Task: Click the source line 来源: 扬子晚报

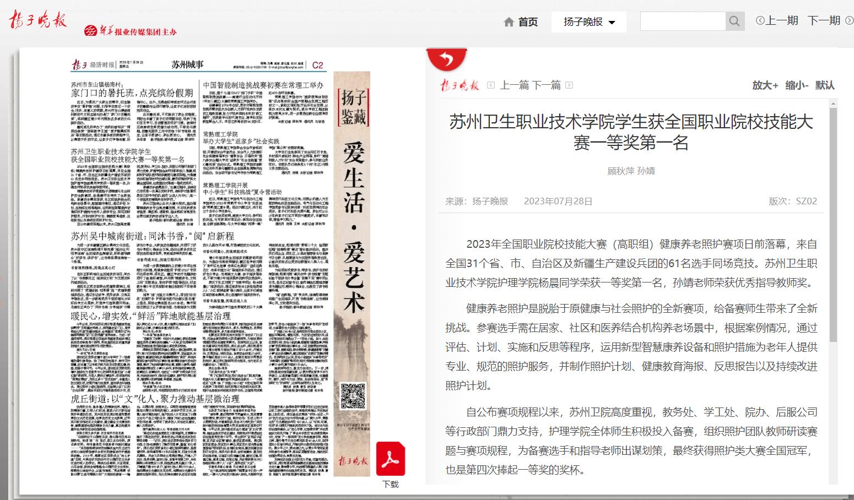Action: tap(477, 201)
